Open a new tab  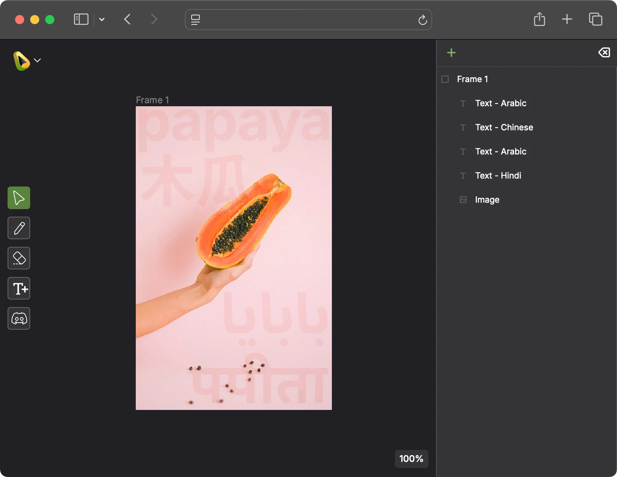[x=567, y=19]
